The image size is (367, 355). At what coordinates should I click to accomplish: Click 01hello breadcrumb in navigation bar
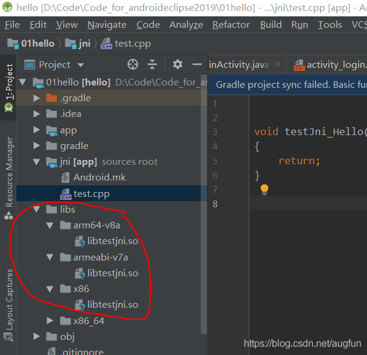click(x=31, y=44)
